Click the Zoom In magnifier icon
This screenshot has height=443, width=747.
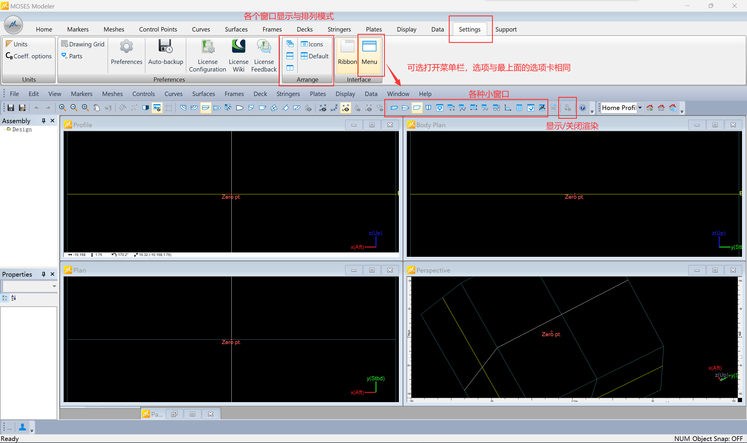(x=62, y=108)
